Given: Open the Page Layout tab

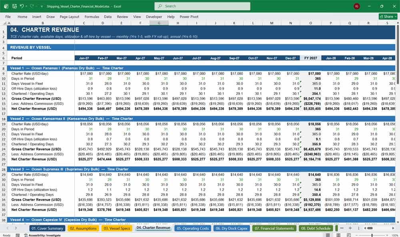Looking at the screenshot, I should (x=69, y=16).
